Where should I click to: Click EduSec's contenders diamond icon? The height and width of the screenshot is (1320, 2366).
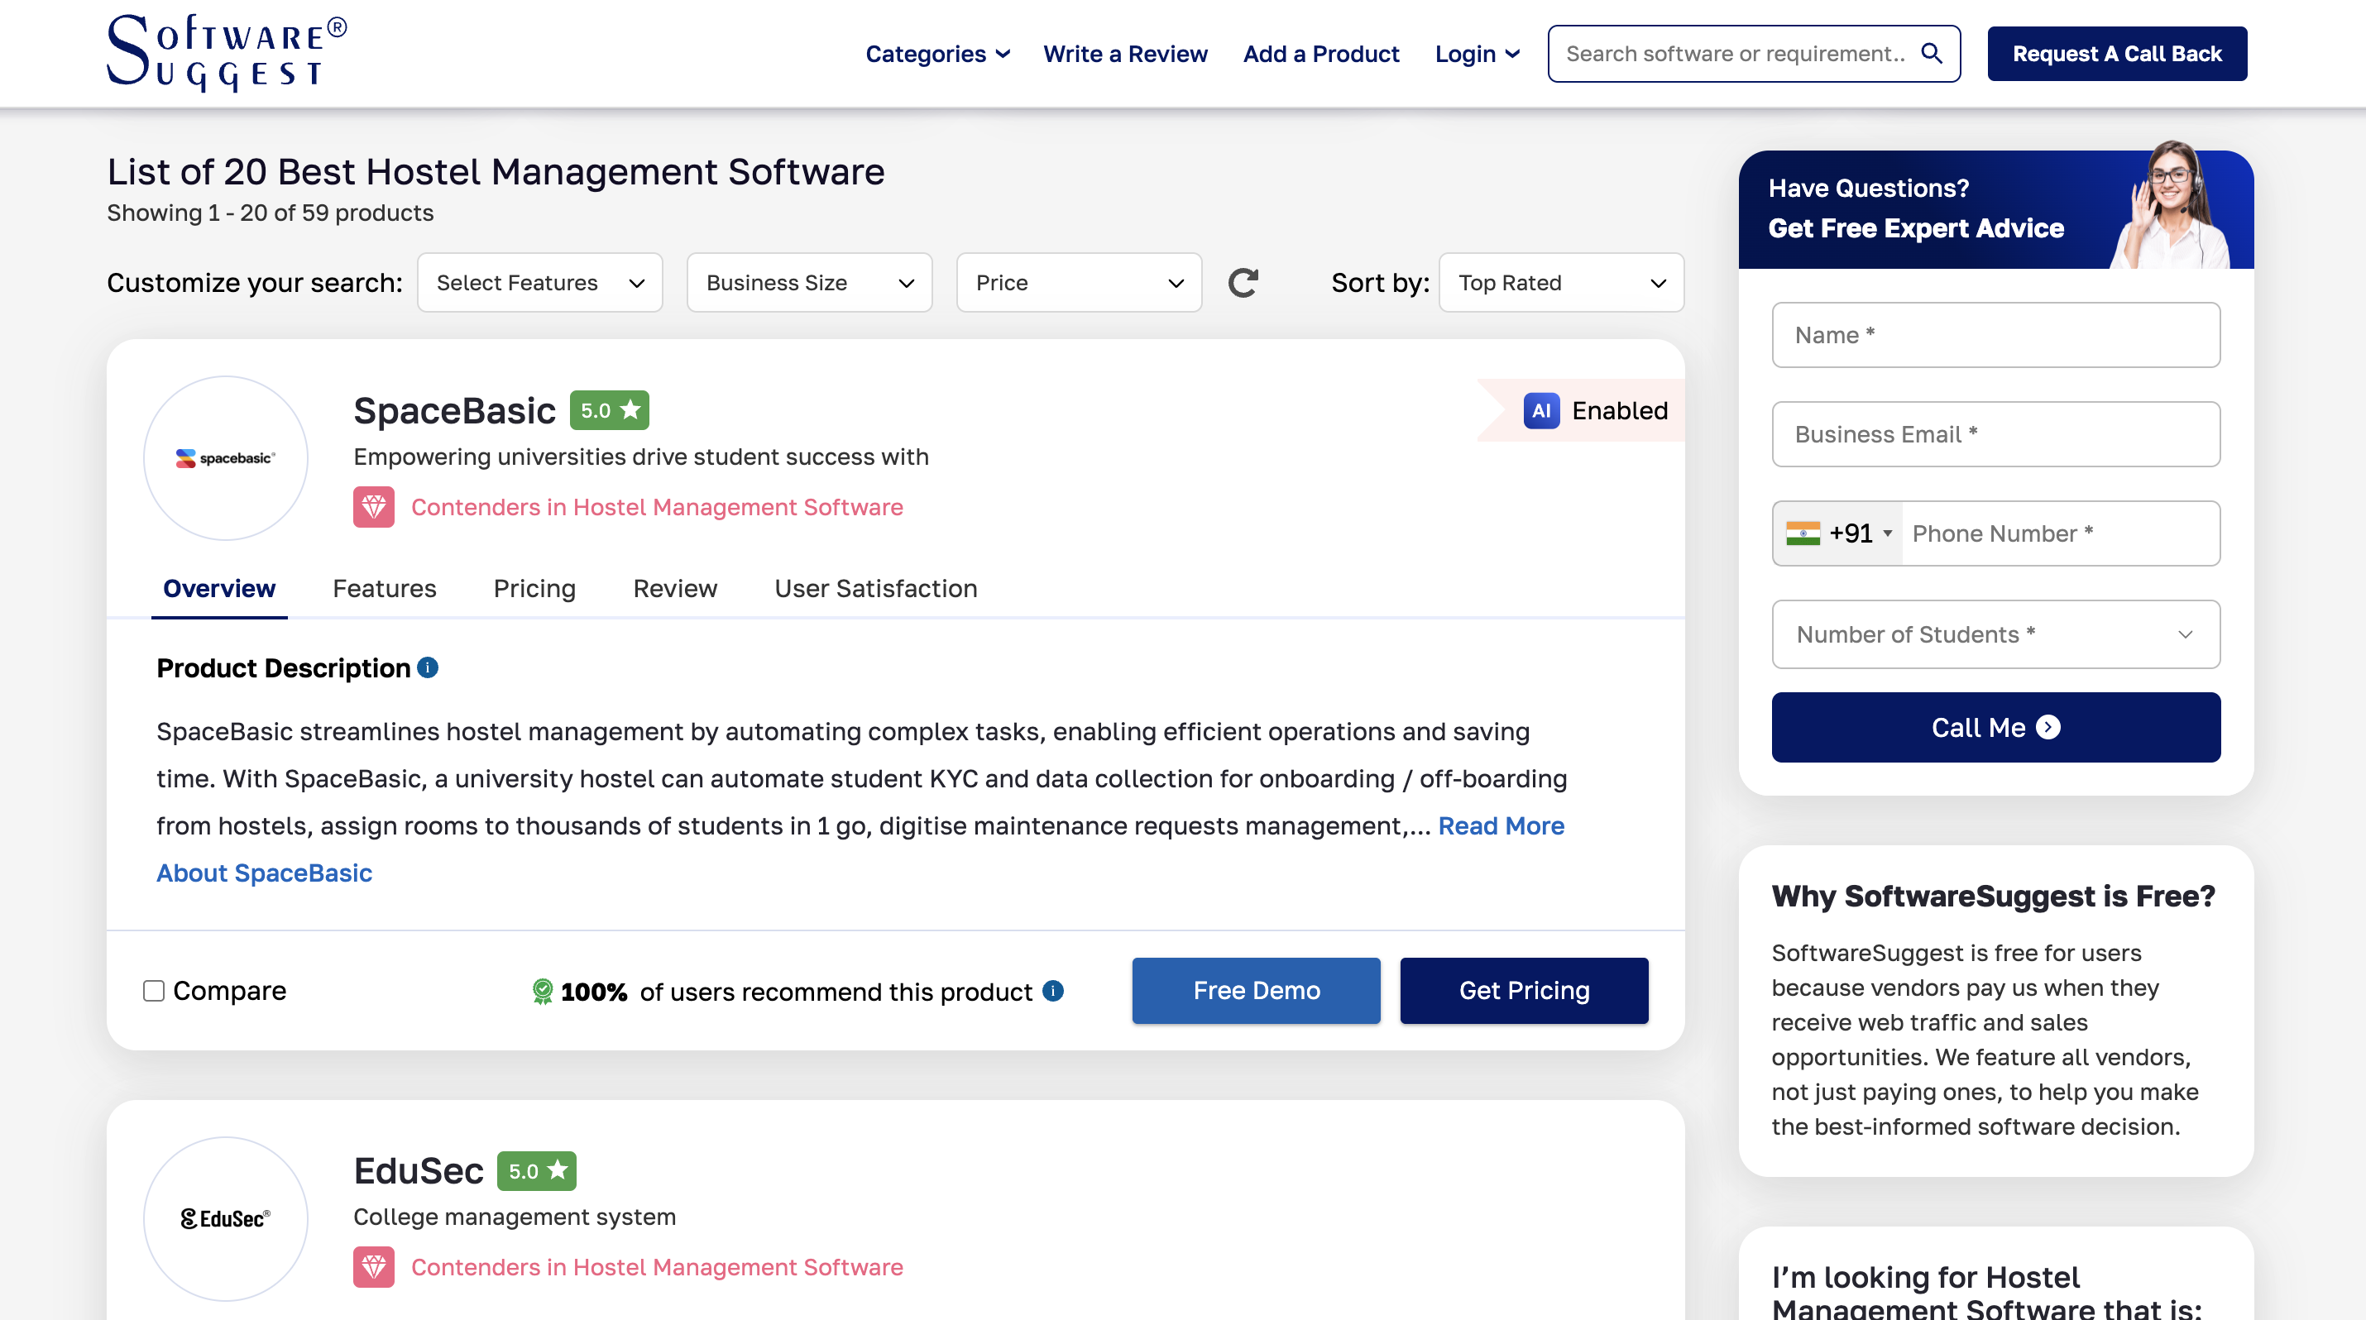(x=374, y=1267)
